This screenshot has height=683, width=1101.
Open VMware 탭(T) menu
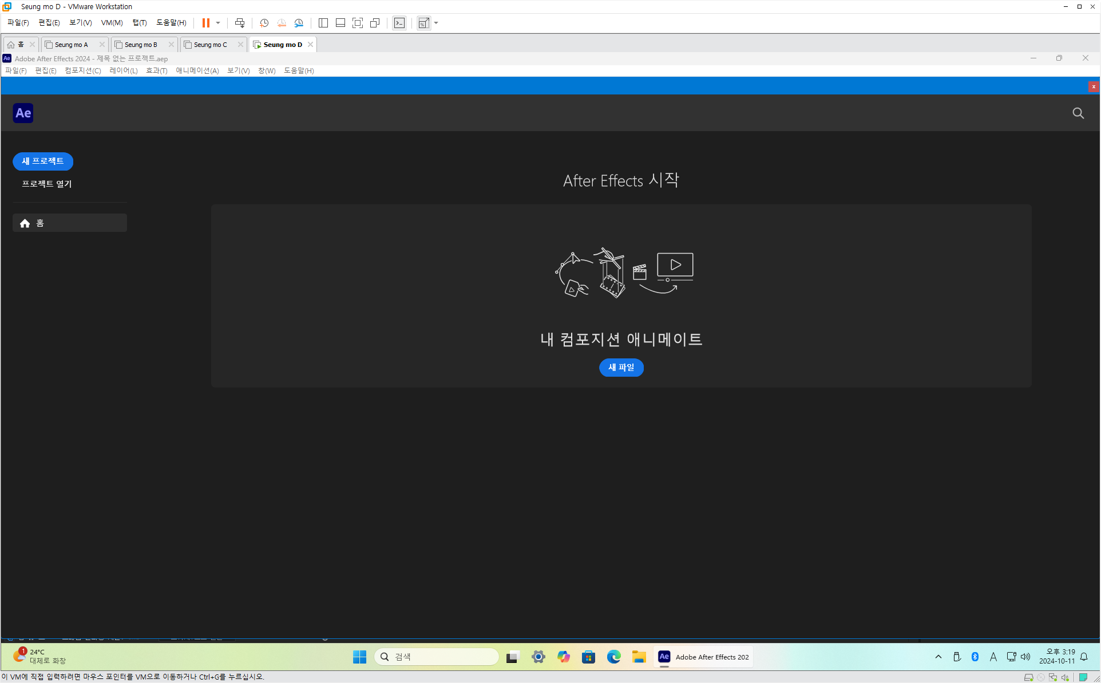(140, 23)
